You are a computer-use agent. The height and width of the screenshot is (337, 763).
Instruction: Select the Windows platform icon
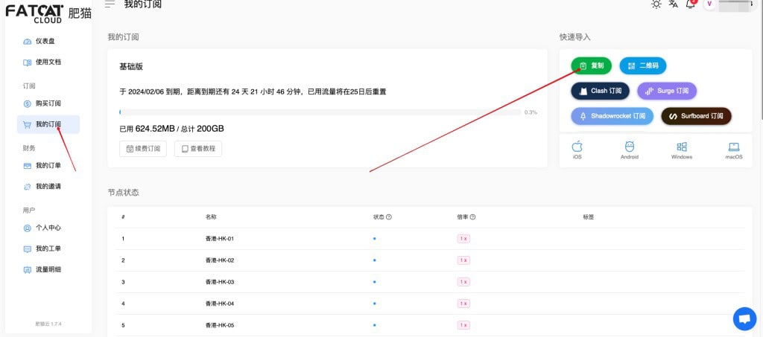coord(682,150)
